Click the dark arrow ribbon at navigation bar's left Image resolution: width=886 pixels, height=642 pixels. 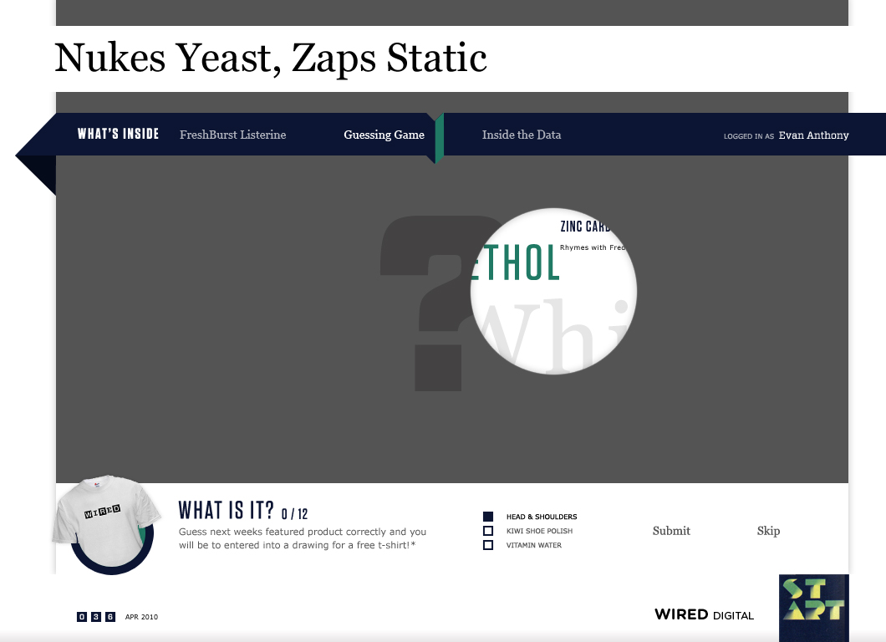(x=35, y=156)
